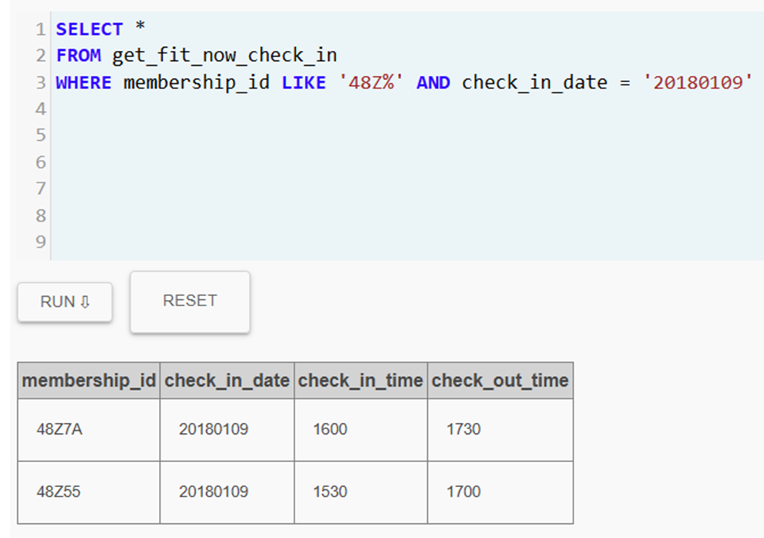Viewport: 764px width, 538px height.
Task: Click line number 9 in gutter
Action: (x=41, y=241)
